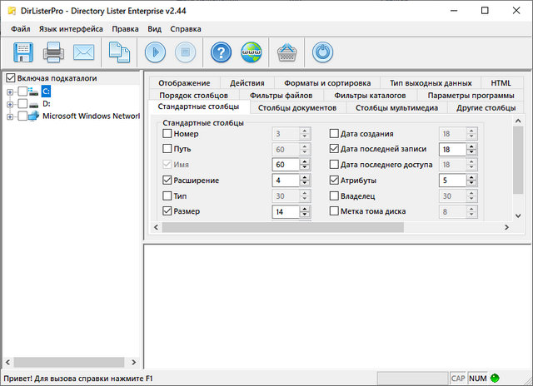
Task: Click the shopping basket purchase icon
Action: tap(287, 52)
